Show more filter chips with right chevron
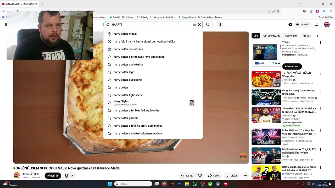335x188 pixels. coord(317,36)
